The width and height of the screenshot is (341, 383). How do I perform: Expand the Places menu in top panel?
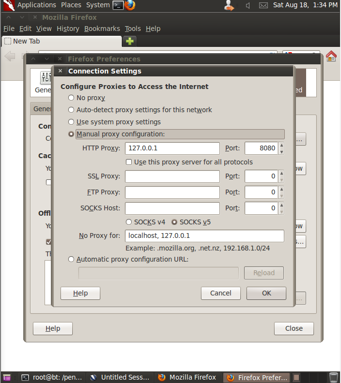71,5
